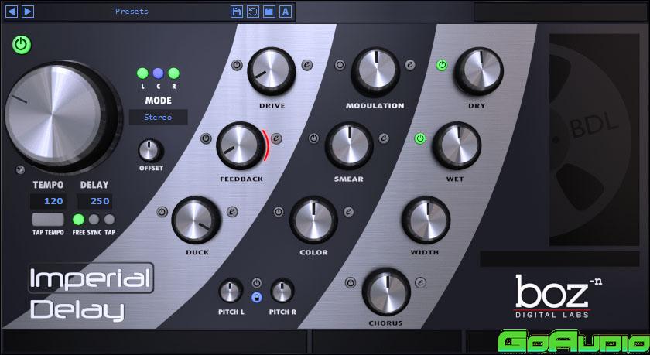Click the Duck knob
The width and height of the screenshot is (650, 355).
[197, 220]
